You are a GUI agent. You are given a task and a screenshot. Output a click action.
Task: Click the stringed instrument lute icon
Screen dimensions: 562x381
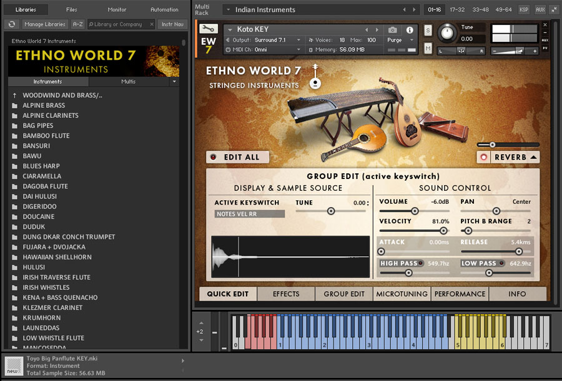click(x=315, y=77)
